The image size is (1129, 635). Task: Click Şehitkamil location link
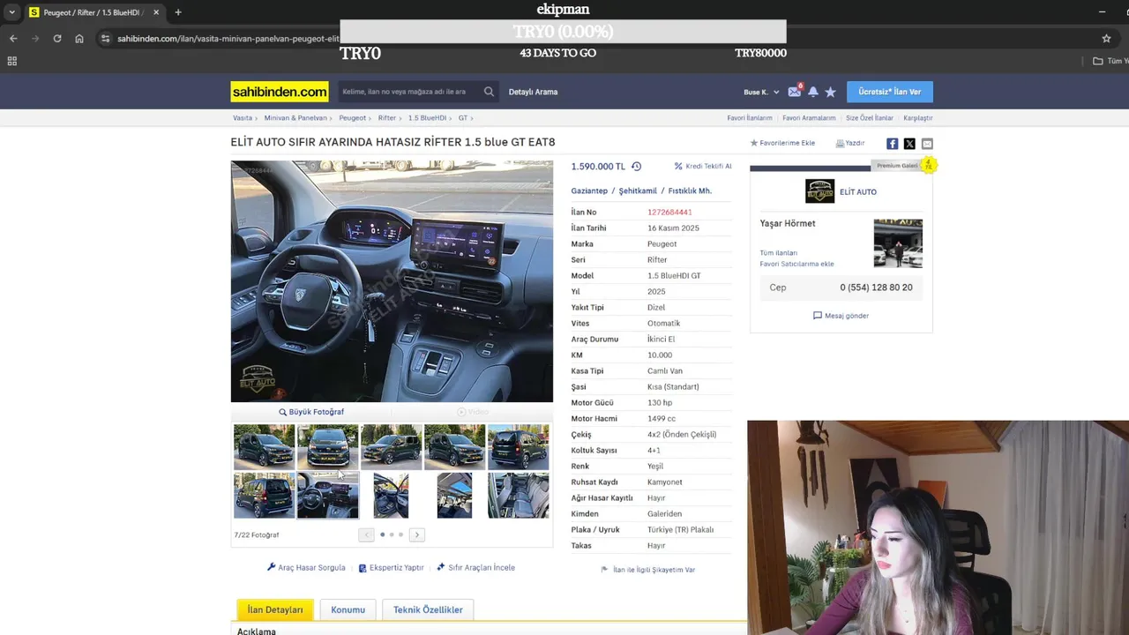638,190
